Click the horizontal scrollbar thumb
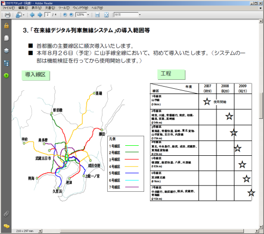 point(152,231)
